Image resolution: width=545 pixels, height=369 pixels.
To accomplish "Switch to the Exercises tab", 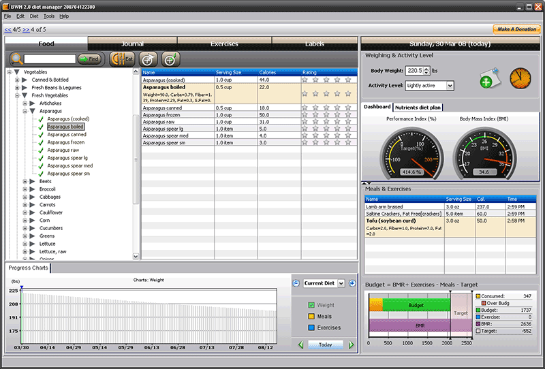I will tap(224, 44).
